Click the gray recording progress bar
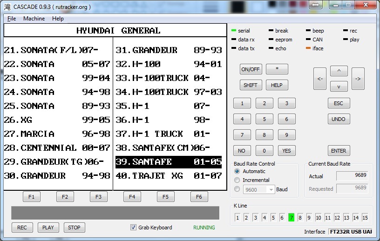 [x=115, y=213]
